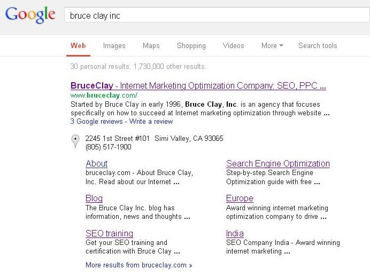The height and width of the screenshot is (277, 370).
Task: Click the India sitelink
Action: coord(235,233)
